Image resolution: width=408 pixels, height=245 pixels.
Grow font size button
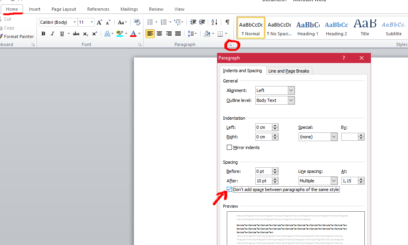coord(100,22)
